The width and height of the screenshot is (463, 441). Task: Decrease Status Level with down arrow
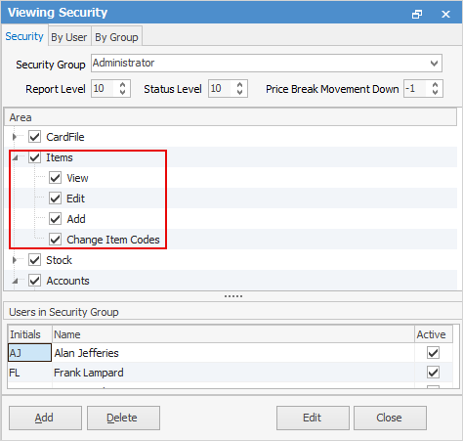tap(239, 92)
